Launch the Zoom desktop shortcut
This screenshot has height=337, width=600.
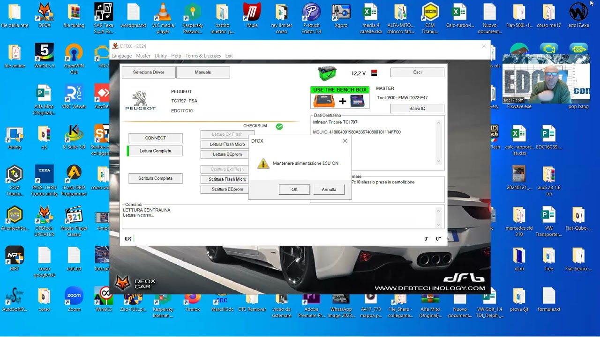[74, 300]
